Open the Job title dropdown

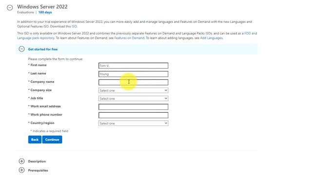pos(133,99)
